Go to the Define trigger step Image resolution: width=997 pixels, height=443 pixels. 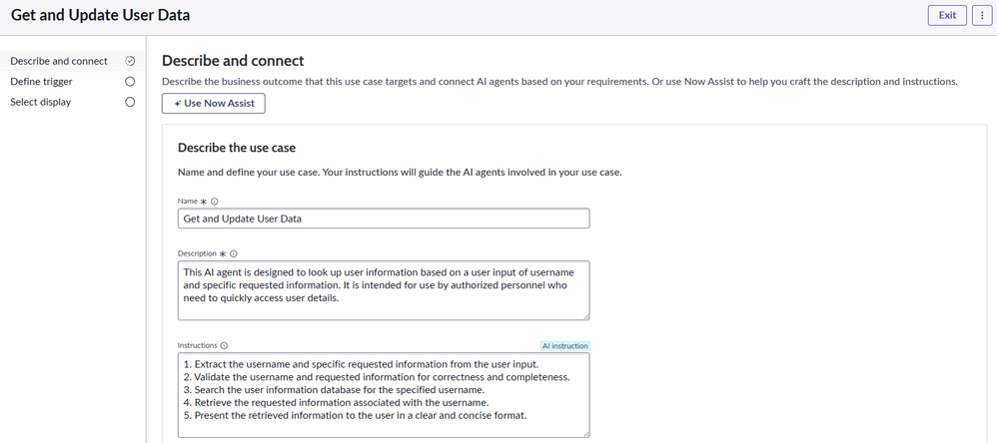(41, 82)
